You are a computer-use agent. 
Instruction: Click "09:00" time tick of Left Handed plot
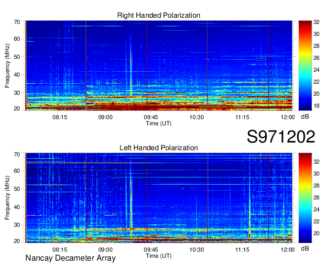click(105, 250)
